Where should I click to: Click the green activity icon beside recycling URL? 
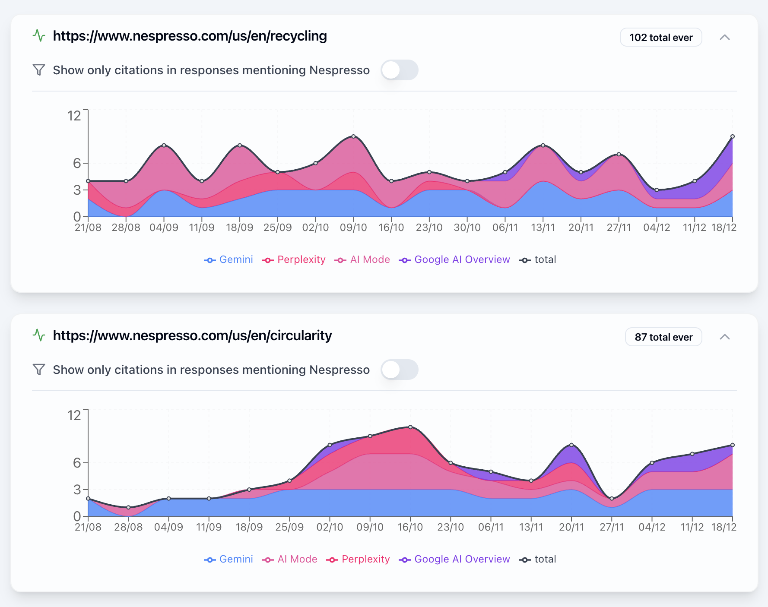coord(39,36)
